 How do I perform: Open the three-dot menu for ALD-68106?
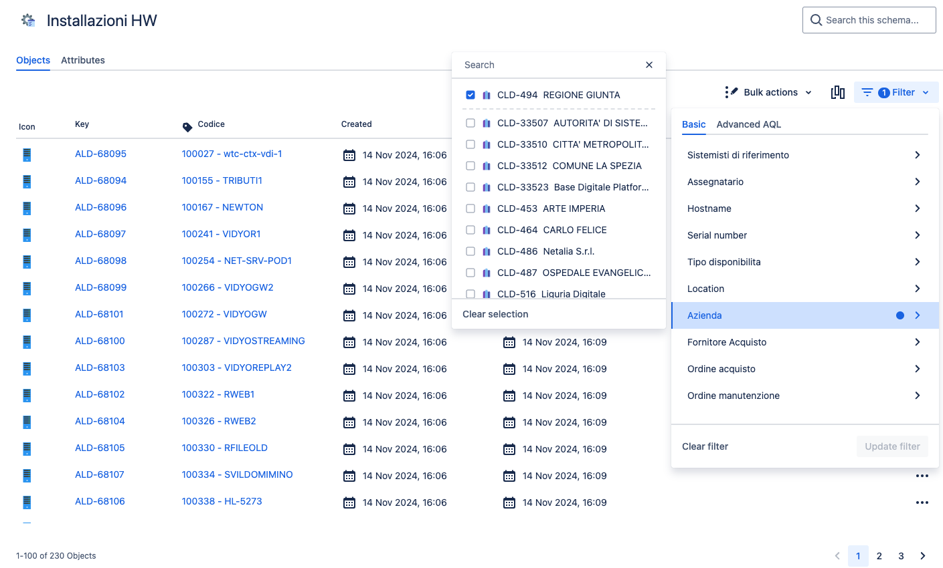(x=922, y=503)
